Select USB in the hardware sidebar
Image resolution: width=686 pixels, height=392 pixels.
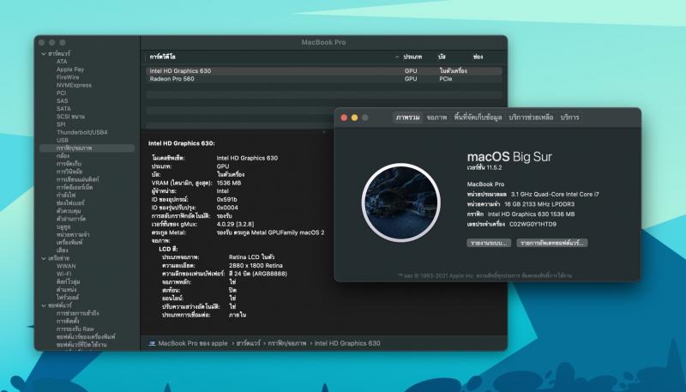62,141
